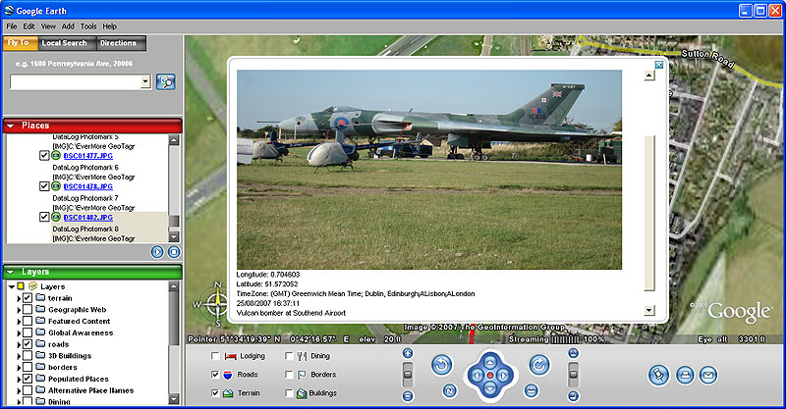Uncheck the DSC01482.JPG placemark checkbox

tap(44, 218)
